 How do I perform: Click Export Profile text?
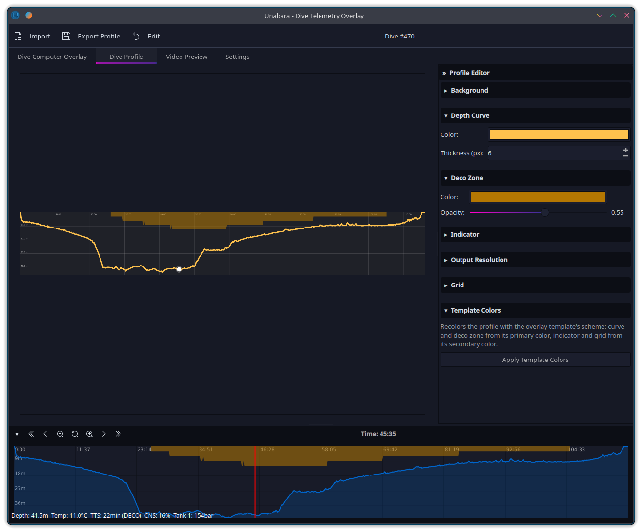[x=99, y=36]
